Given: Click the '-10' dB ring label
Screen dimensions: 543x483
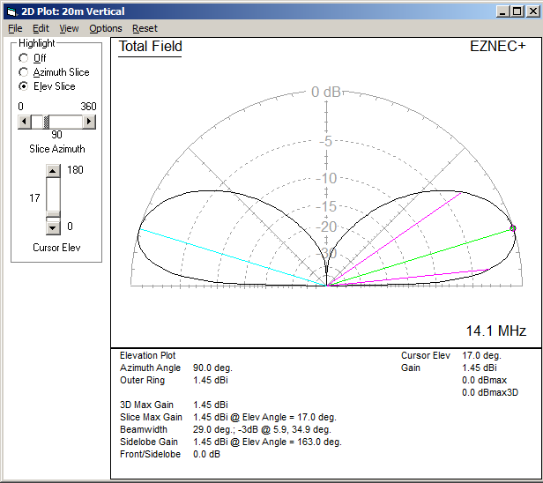Looking at the screenshot, I should tap(326, 179).
